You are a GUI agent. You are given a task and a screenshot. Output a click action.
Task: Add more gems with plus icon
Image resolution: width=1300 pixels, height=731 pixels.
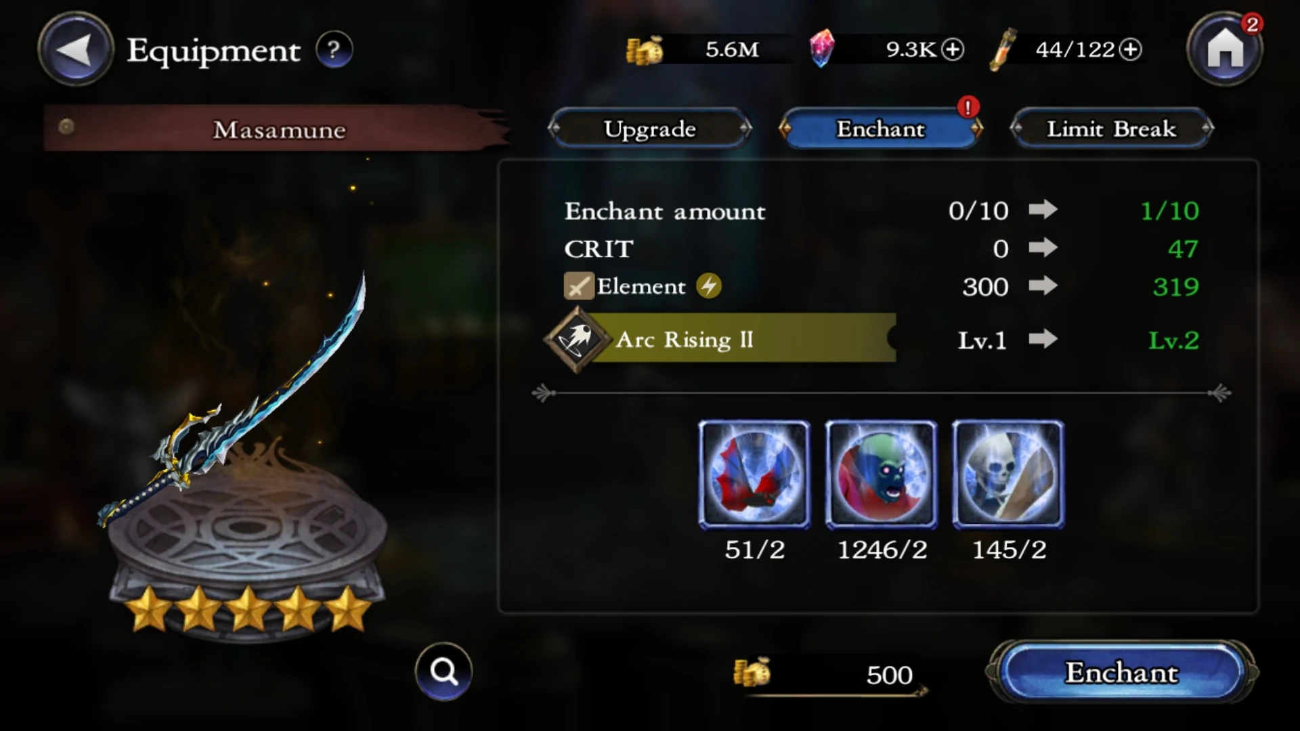coord(953,49)
